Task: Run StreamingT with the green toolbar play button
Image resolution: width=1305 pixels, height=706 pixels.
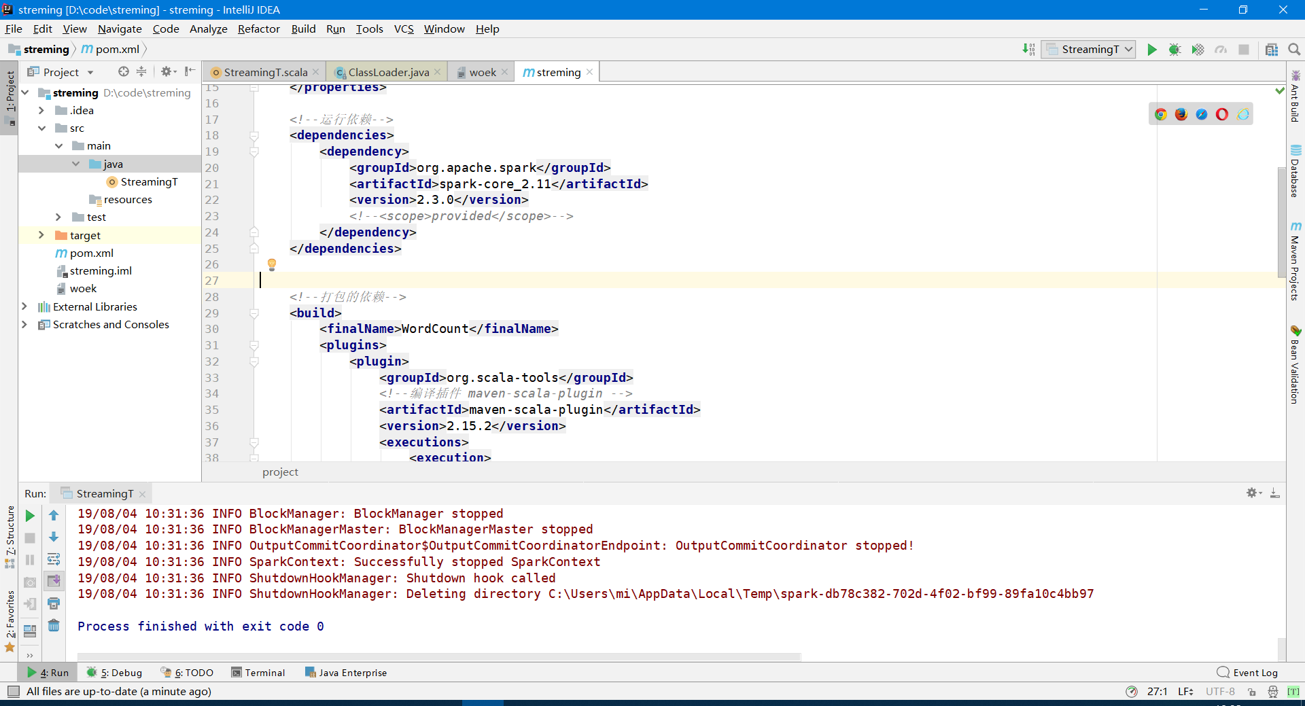Action: click(x=1152, y=50)
